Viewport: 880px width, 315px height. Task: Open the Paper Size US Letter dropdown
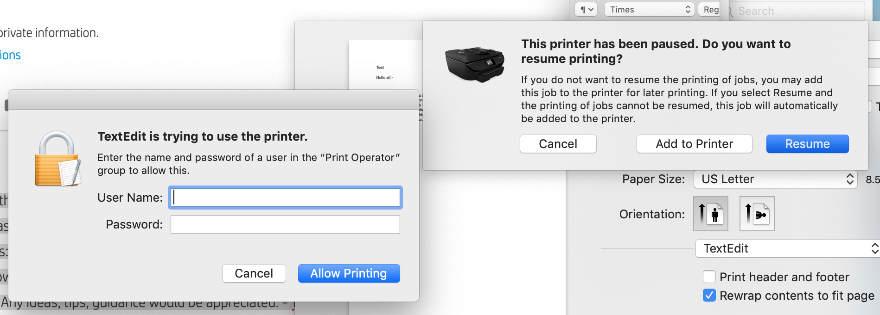tap(775, 179)
